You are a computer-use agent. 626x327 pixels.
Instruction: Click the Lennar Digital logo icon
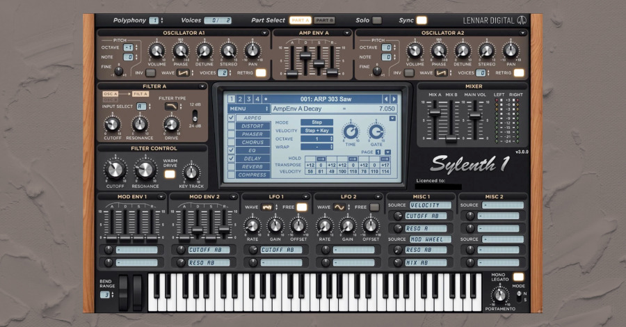click(x=521, y=20)
